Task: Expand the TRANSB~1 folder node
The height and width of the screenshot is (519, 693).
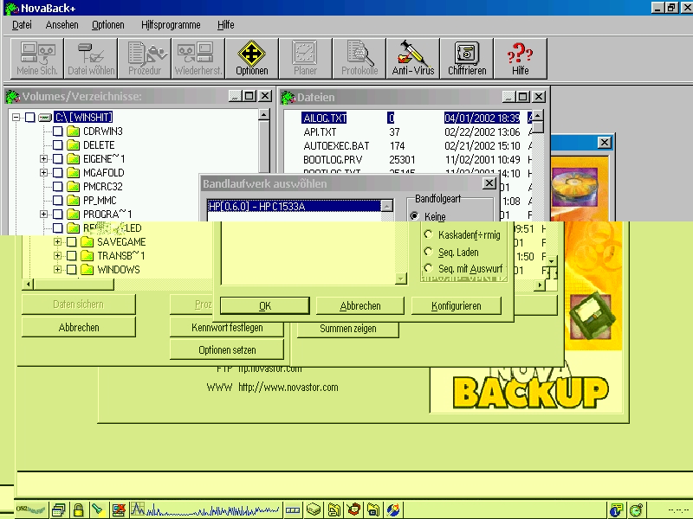Action: coord(57,255)
